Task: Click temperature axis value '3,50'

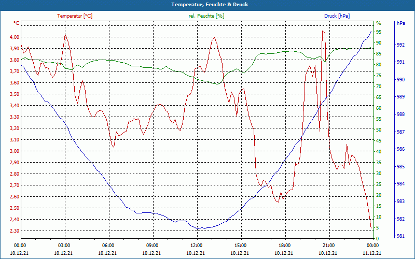Action: coord(15,94)
